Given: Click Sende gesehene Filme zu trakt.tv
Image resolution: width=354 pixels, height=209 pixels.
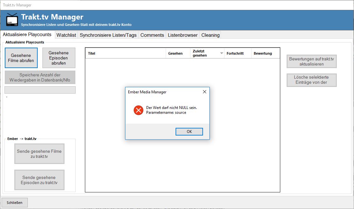Looking at the screenshot, I should pyautogui.click(x=39, y=154).
